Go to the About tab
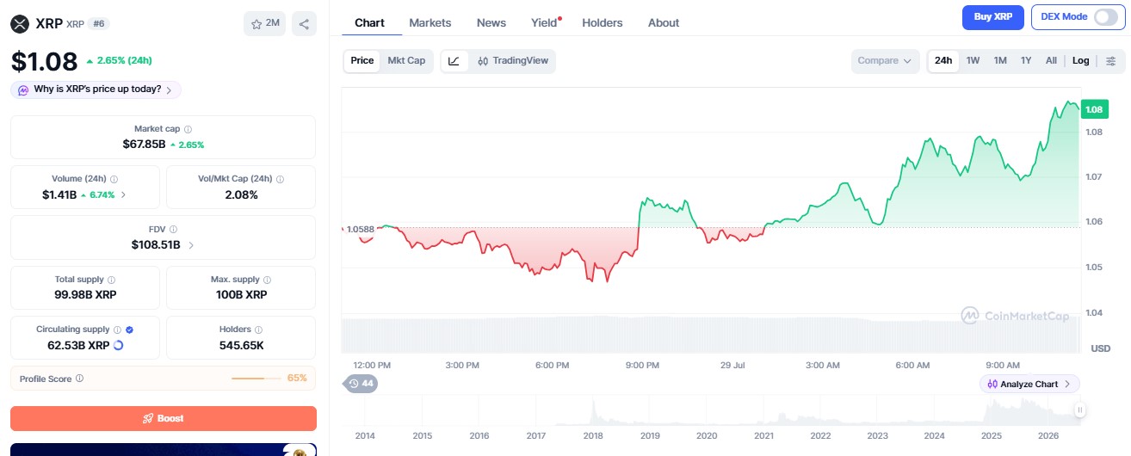Image resolution: width=1131 pixels, height=456 pixels. click(664, 23)
